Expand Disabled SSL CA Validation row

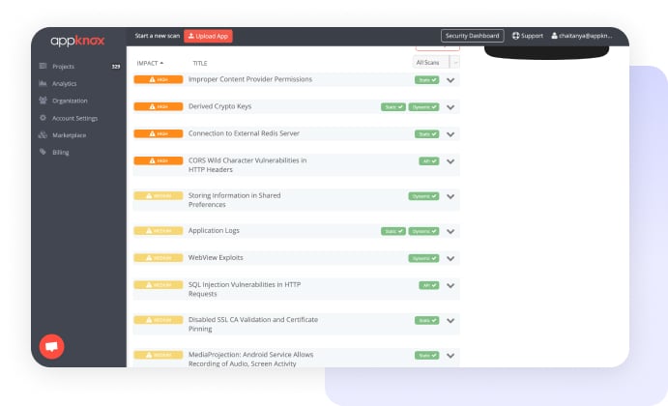pyautogui.click(x=450, y=320)
